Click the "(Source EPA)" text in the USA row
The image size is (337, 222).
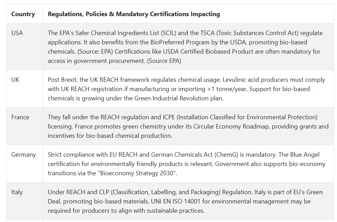point(164,61)
